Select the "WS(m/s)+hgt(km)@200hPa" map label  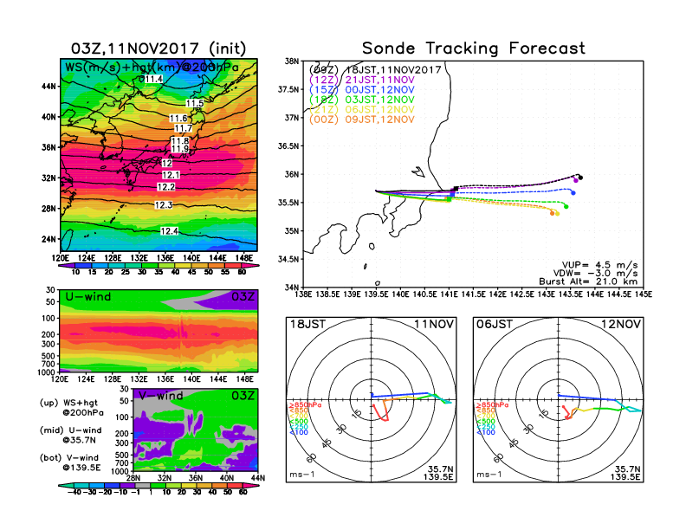pos(152,68)
